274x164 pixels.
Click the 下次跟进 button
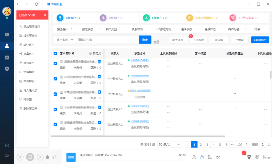(x=198, y=40)
